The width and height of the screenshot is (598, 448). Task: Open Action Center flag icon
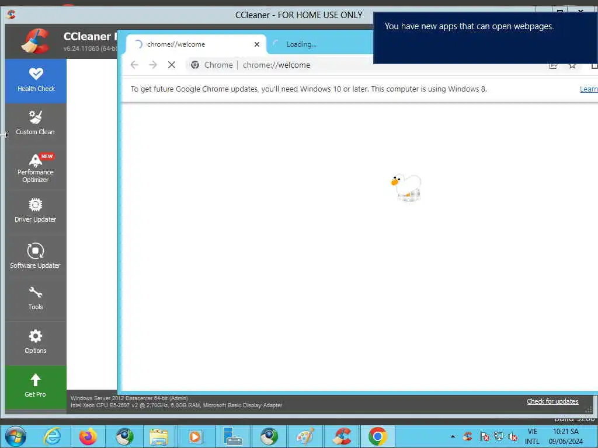(x=484, y=436)
